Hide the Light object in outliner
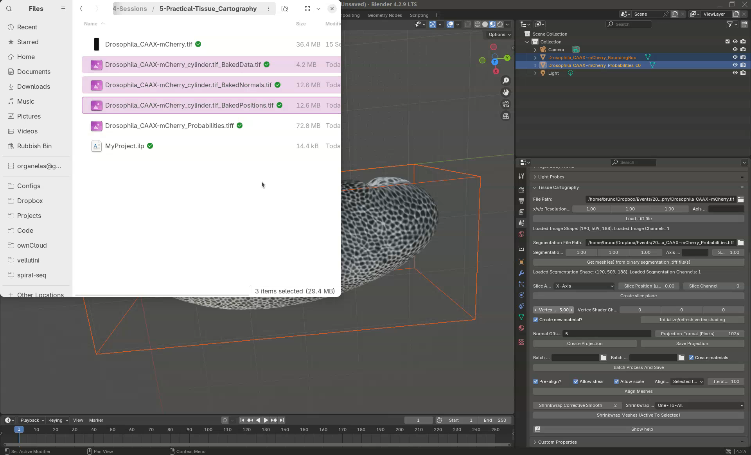This screenshot has width=751, height=455. tap(735, 73)
